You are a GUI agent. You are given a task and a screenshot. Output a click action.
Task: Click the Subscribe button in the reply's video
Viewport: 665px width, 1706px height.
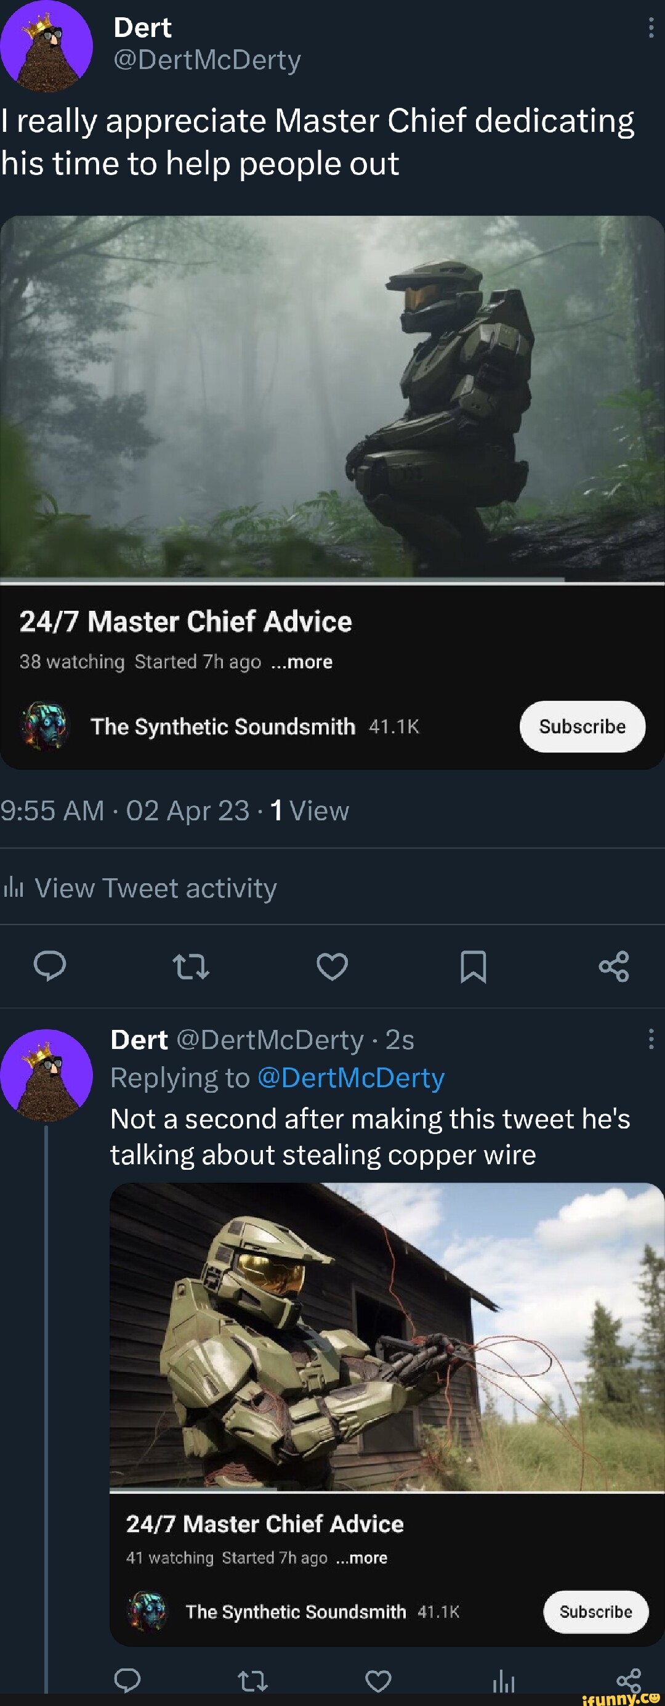596,1612
